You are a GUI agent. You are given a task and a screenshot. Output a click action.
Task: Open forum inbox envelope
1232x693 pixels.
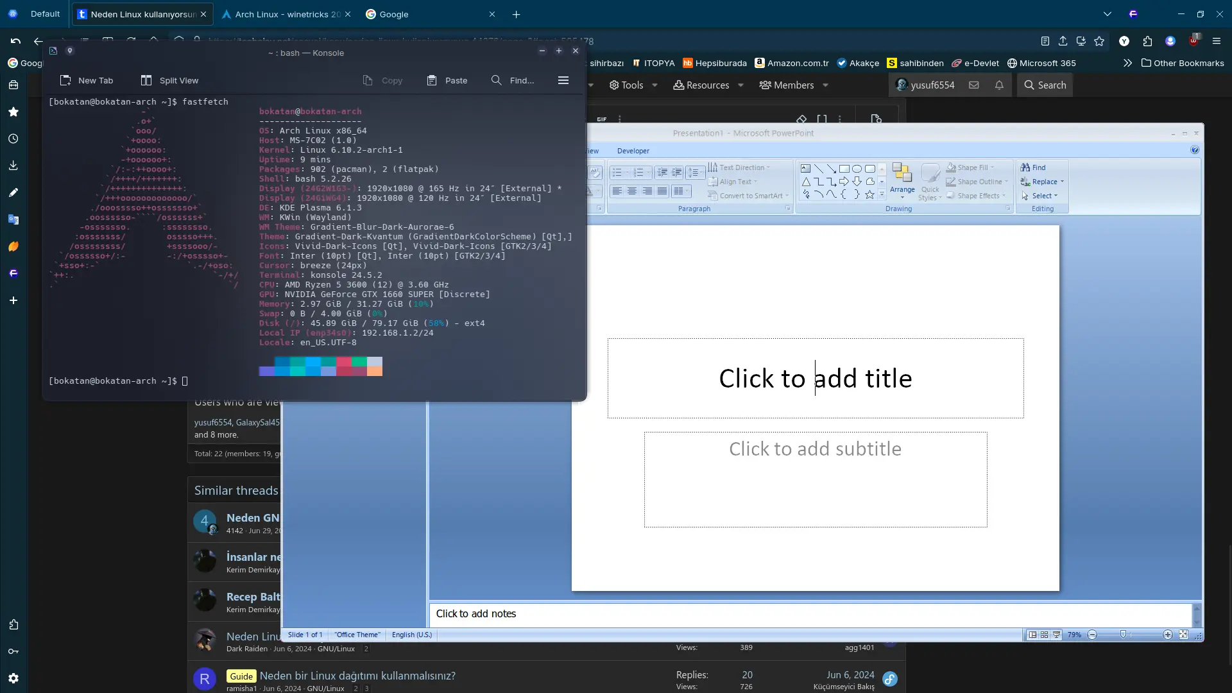click(x=974, y=85)
